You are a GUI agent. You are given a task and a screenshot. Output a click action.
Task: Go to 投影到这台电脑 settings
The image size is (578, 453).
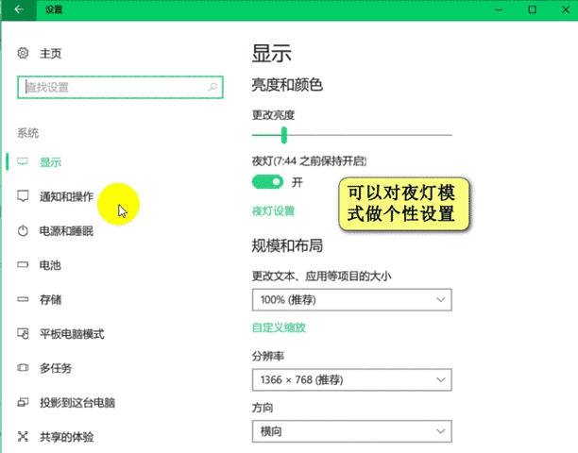coord(76,402)
